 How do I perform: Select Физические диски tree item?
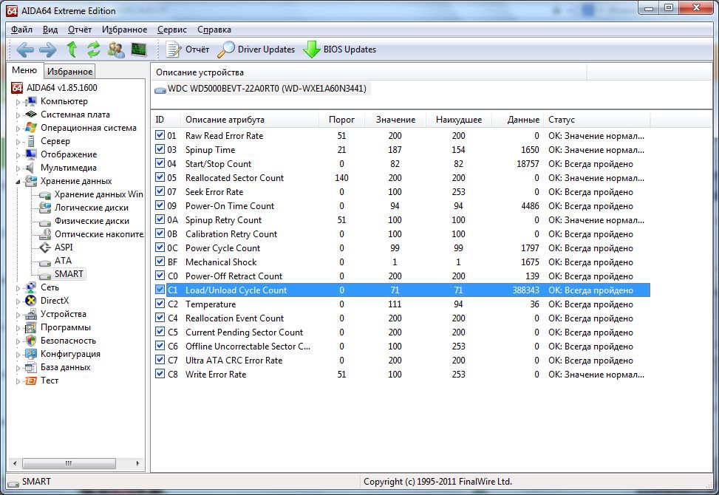pyautogui.click(x=84, y=221)
